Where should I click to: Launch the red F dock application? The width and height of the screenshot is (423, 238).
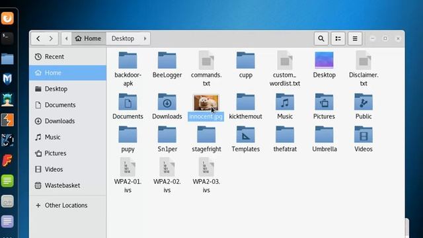(7, 161)
